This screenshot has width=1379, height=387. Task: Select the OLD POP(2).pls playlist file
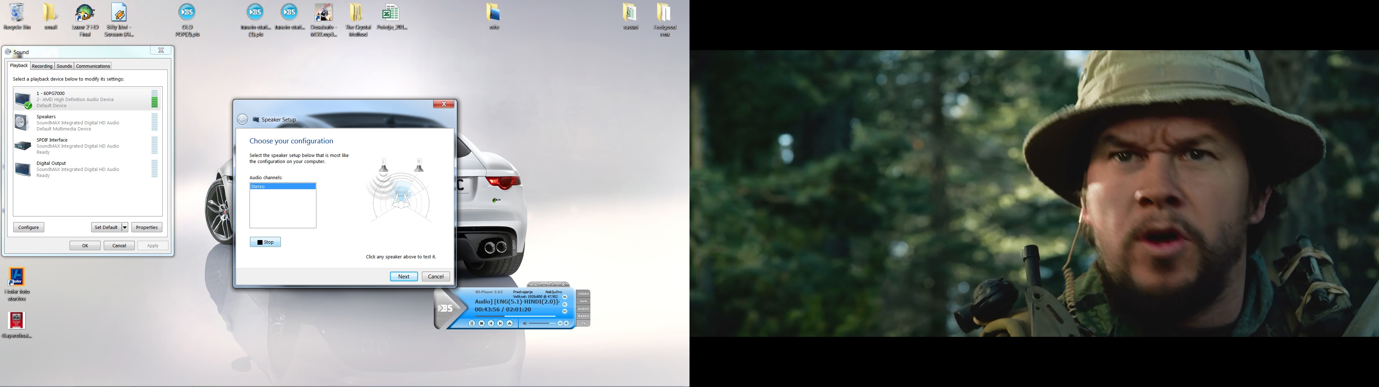pyautogui.click(x=187, y=20)
